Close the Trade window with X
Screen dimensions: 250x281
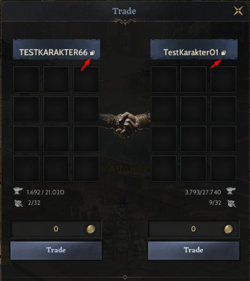point(239,11)
